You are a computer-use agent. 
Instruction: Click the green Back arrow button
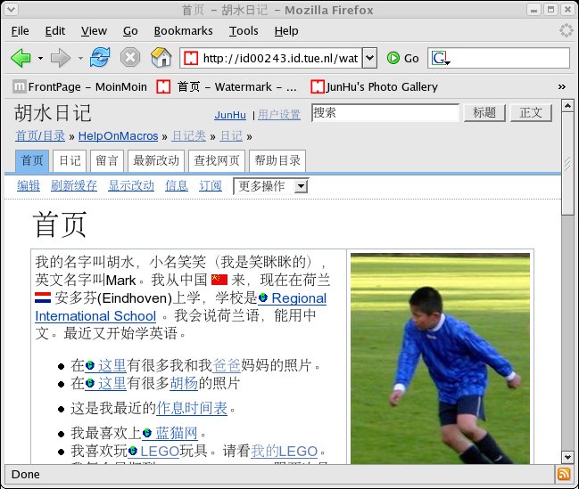[x=21, y=58]
